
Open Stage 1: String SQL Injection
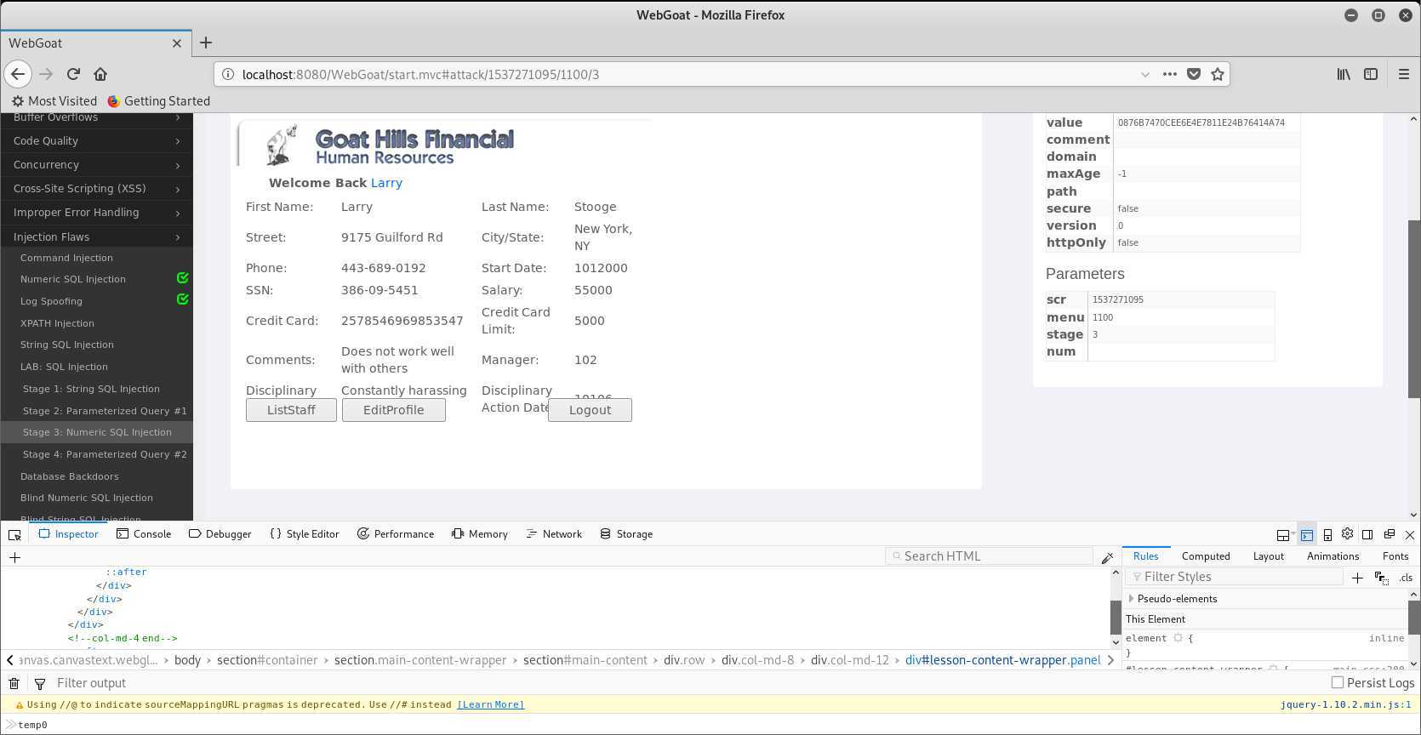tap(91, 389)
